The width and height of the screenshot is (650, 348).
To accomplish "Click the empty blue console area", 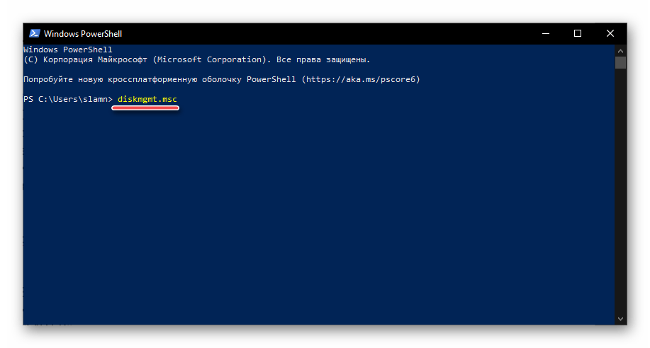I will click(319, 212).
